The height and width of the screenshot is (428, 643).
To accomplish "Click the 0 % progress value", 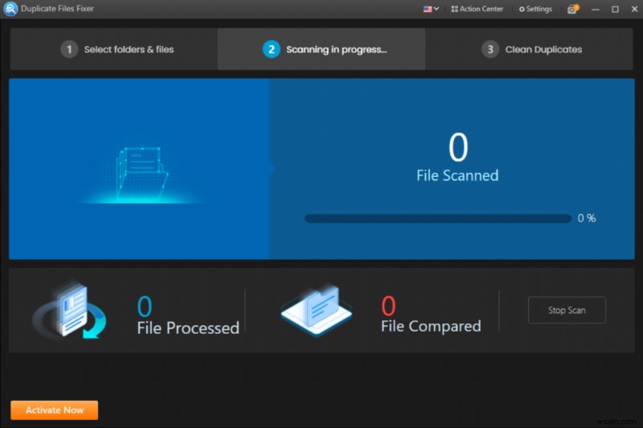I will click(587, 218).
